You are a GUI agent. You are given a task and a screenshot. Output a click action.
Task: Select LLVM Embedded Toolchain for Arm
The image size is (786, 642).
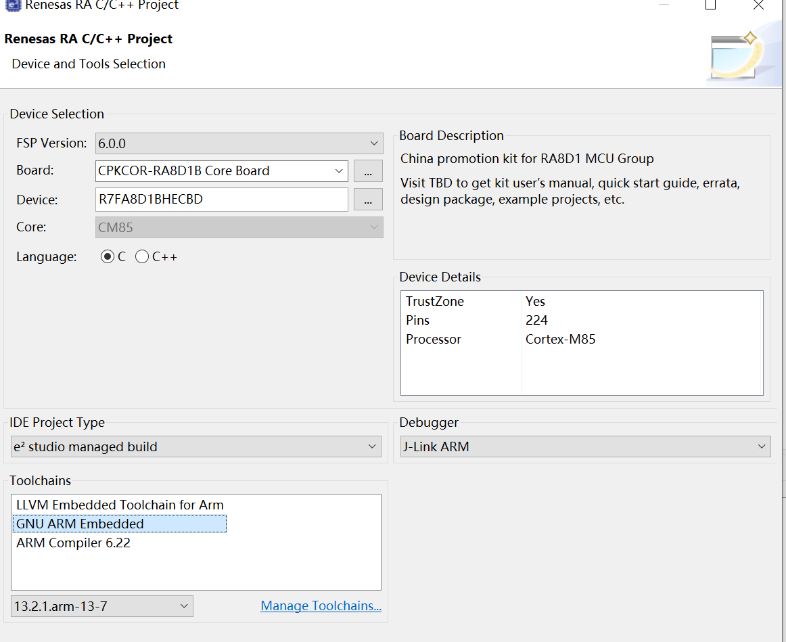[120, 505]
